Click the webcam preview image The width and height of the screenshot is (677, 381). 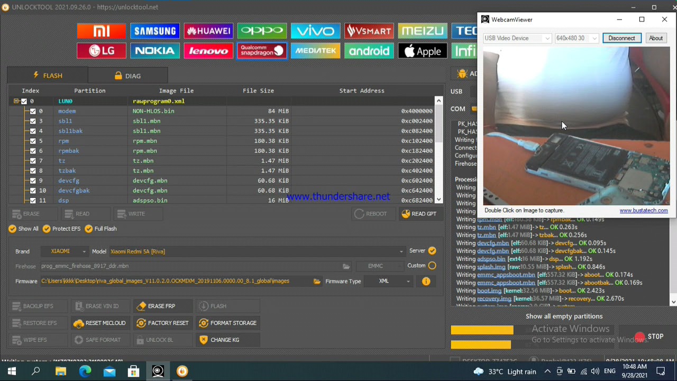tap(576, 126)
